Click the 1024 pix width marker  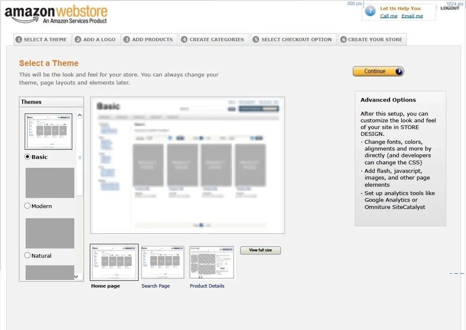coord(455,3)
